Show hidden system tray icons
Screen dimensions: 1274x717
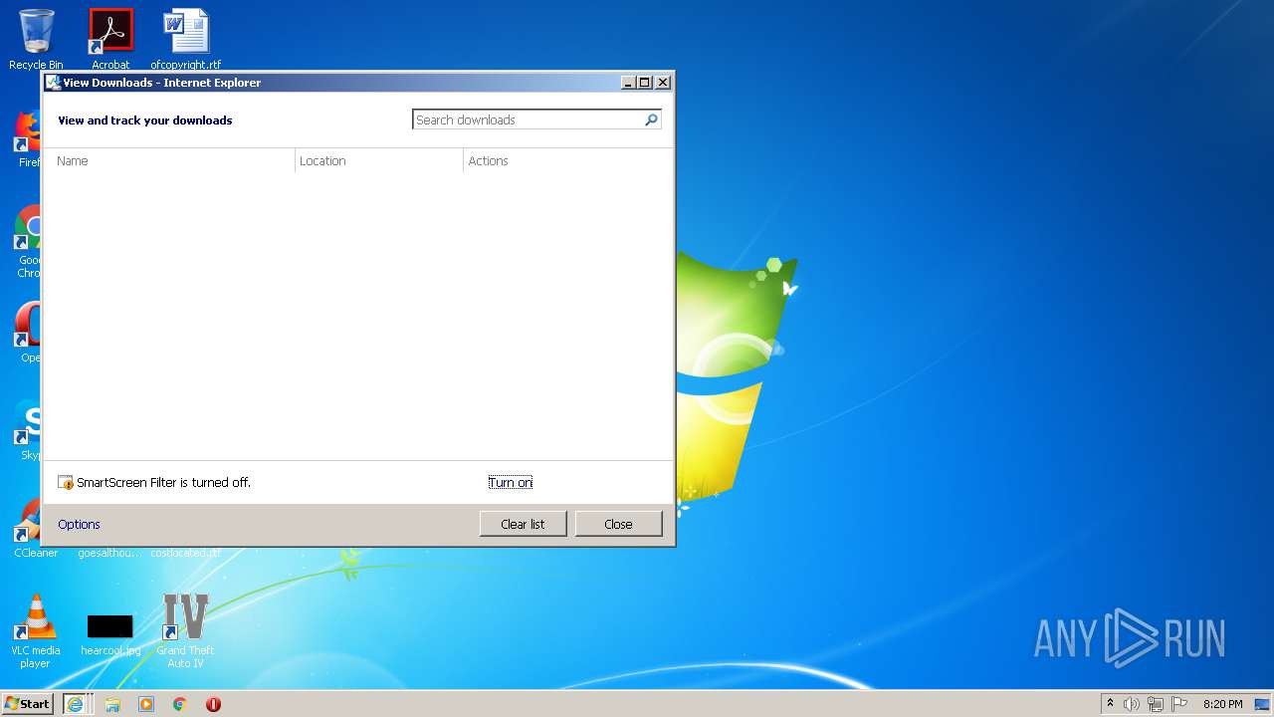[x=1110, y=704]
